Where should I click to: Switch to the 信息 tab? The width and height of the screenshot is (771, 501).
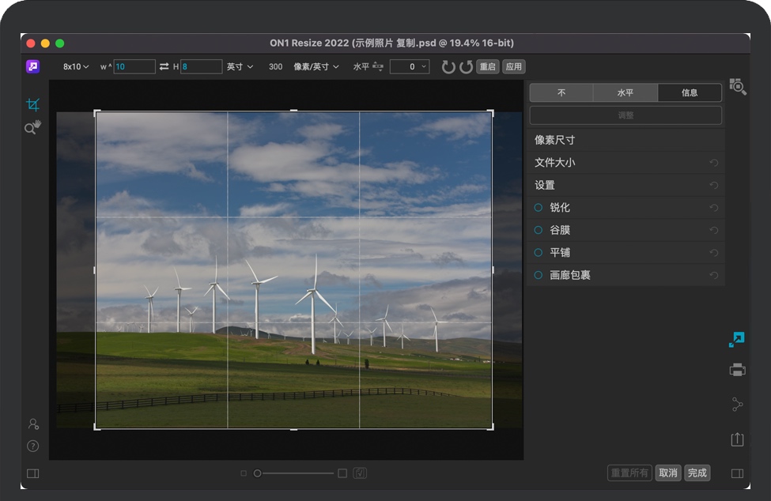point(690,92)
